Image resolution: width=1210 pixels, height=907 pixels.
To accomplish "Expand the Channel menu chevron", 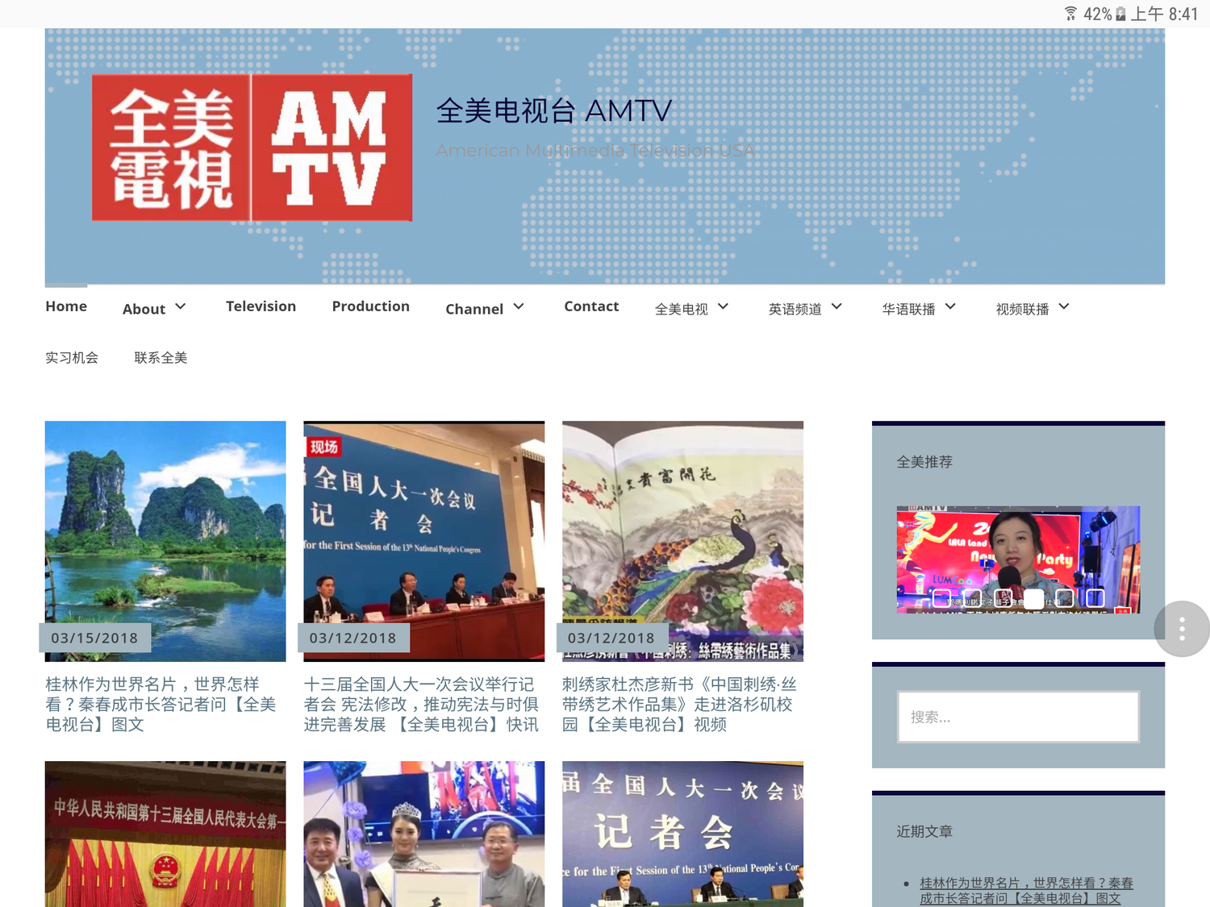I will [x=519, y=307].
